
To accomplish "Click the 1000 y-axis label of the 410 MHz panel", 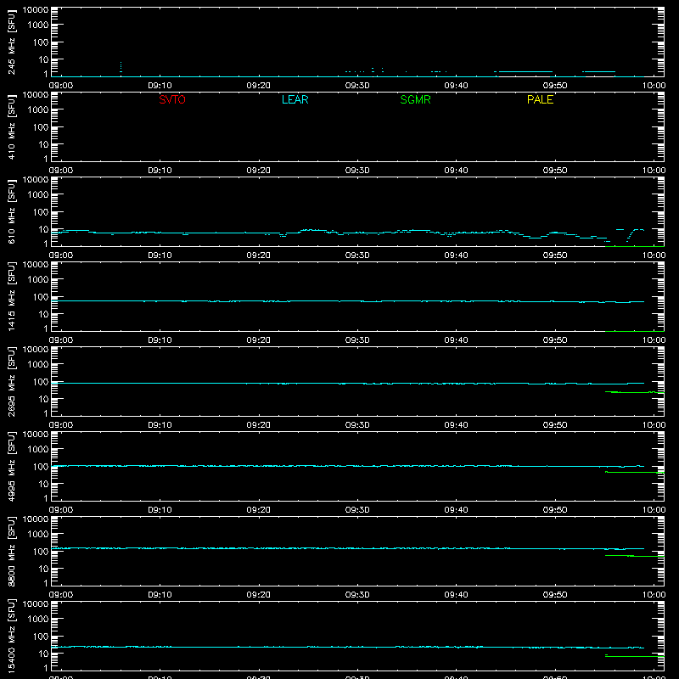I will pos(38,110).
